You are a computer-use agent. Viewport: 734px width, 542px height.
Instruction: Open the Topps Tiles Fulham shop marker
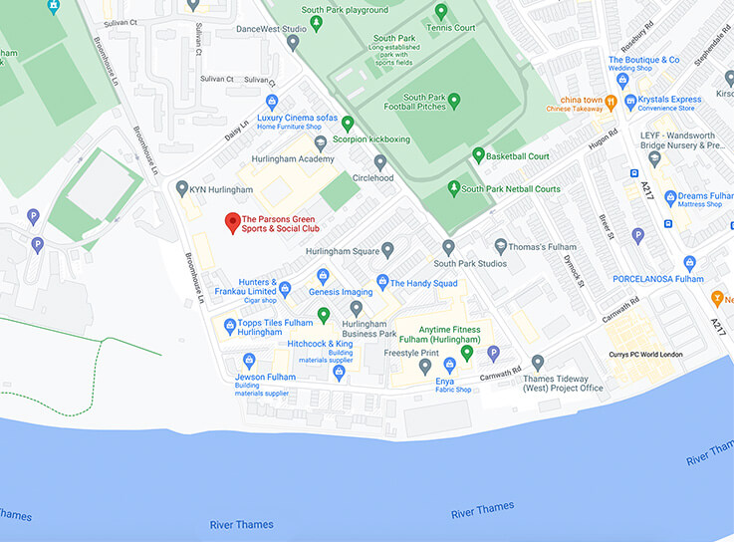coord(229,327)
